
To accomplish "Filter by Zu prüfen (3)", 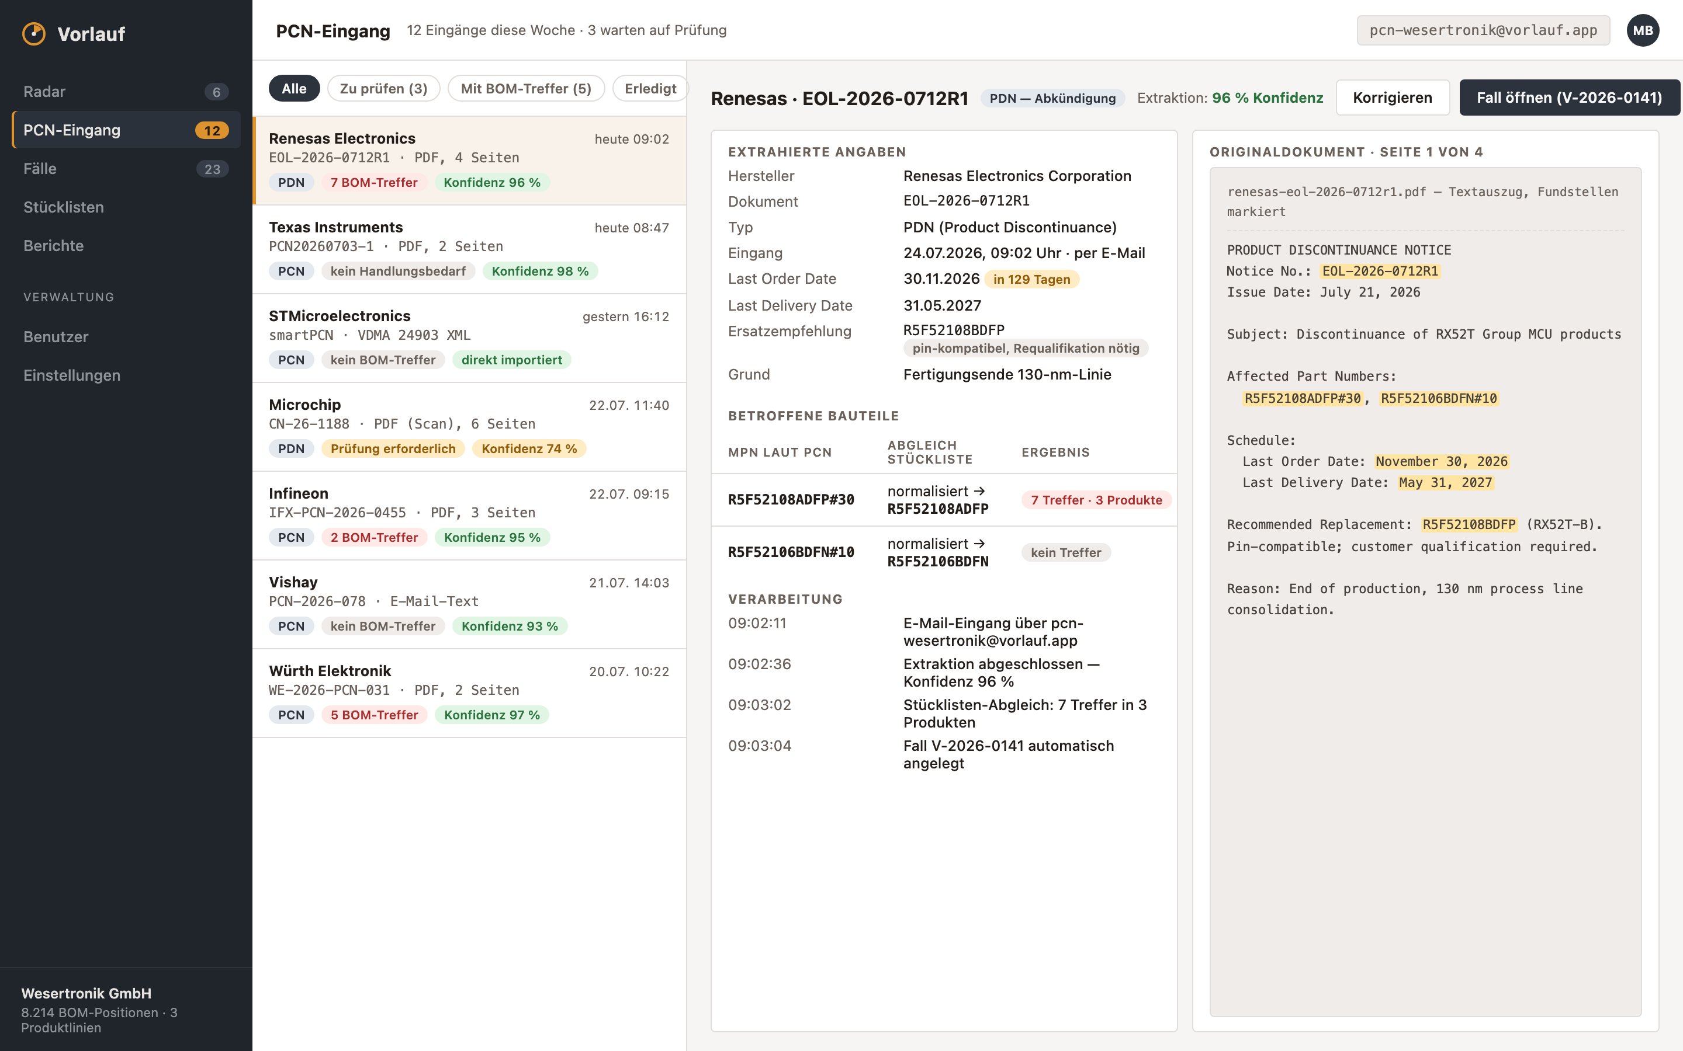I will point(383,88).
